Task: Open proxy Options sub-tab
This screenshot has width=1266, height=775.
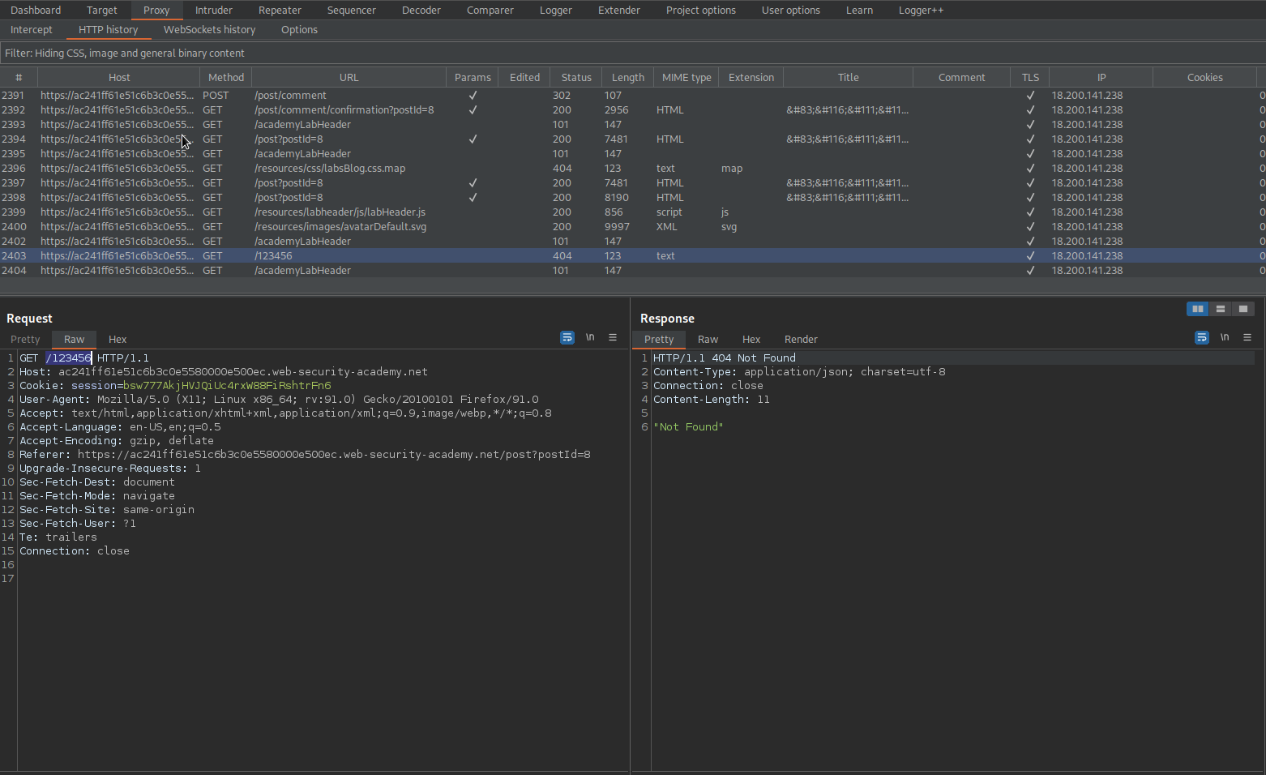Action: (299, 29)
